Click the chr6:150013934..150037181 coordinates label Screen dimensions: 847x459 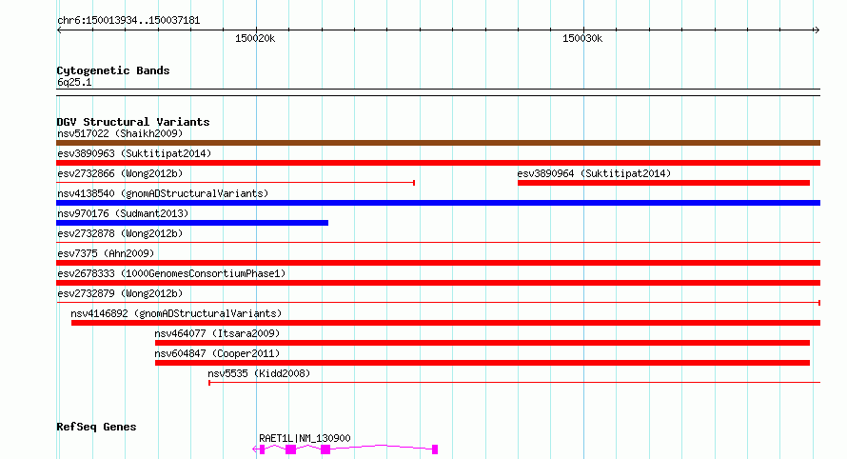tap(128, 20)
